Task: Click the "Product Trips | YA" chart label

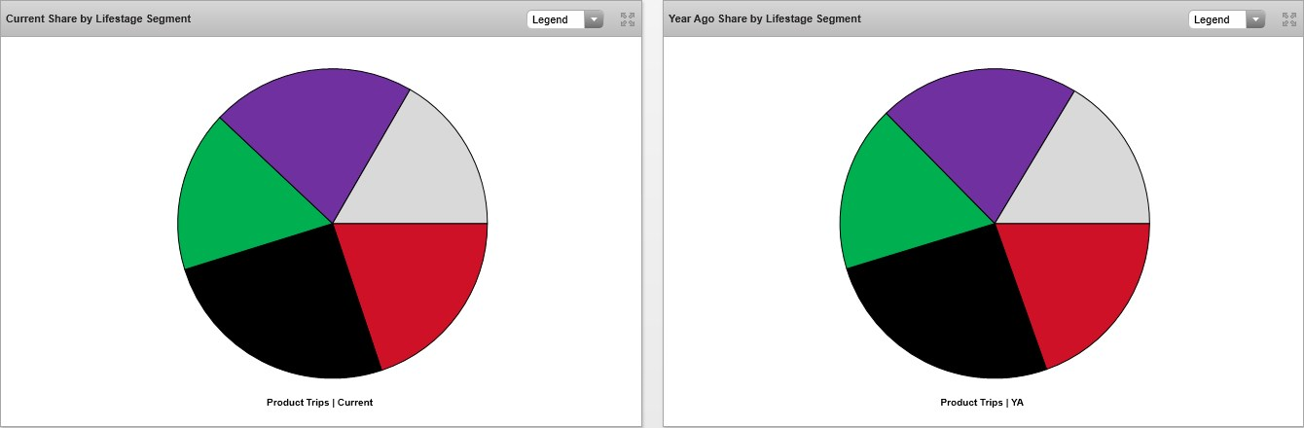Action: pos(981,402)
